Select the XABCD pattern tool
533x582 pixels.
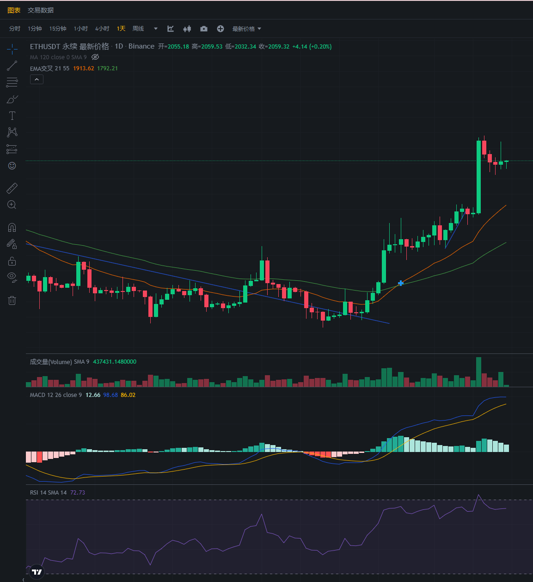(x=12, y=132)
